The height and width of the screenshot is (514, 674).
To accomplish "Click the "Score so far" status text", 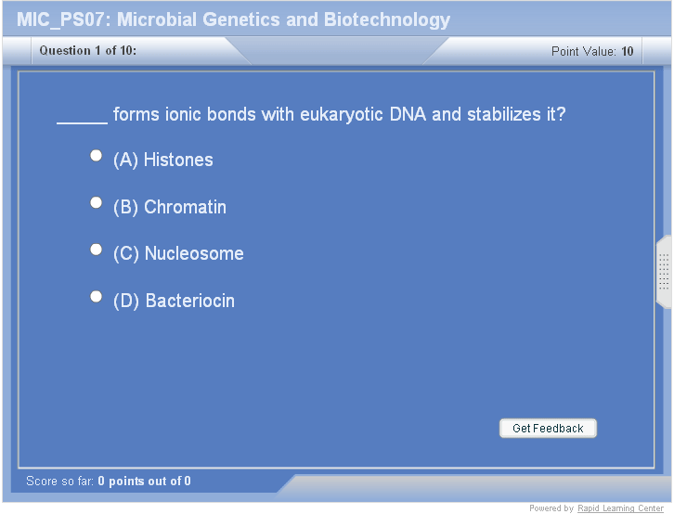I will 109,482.
